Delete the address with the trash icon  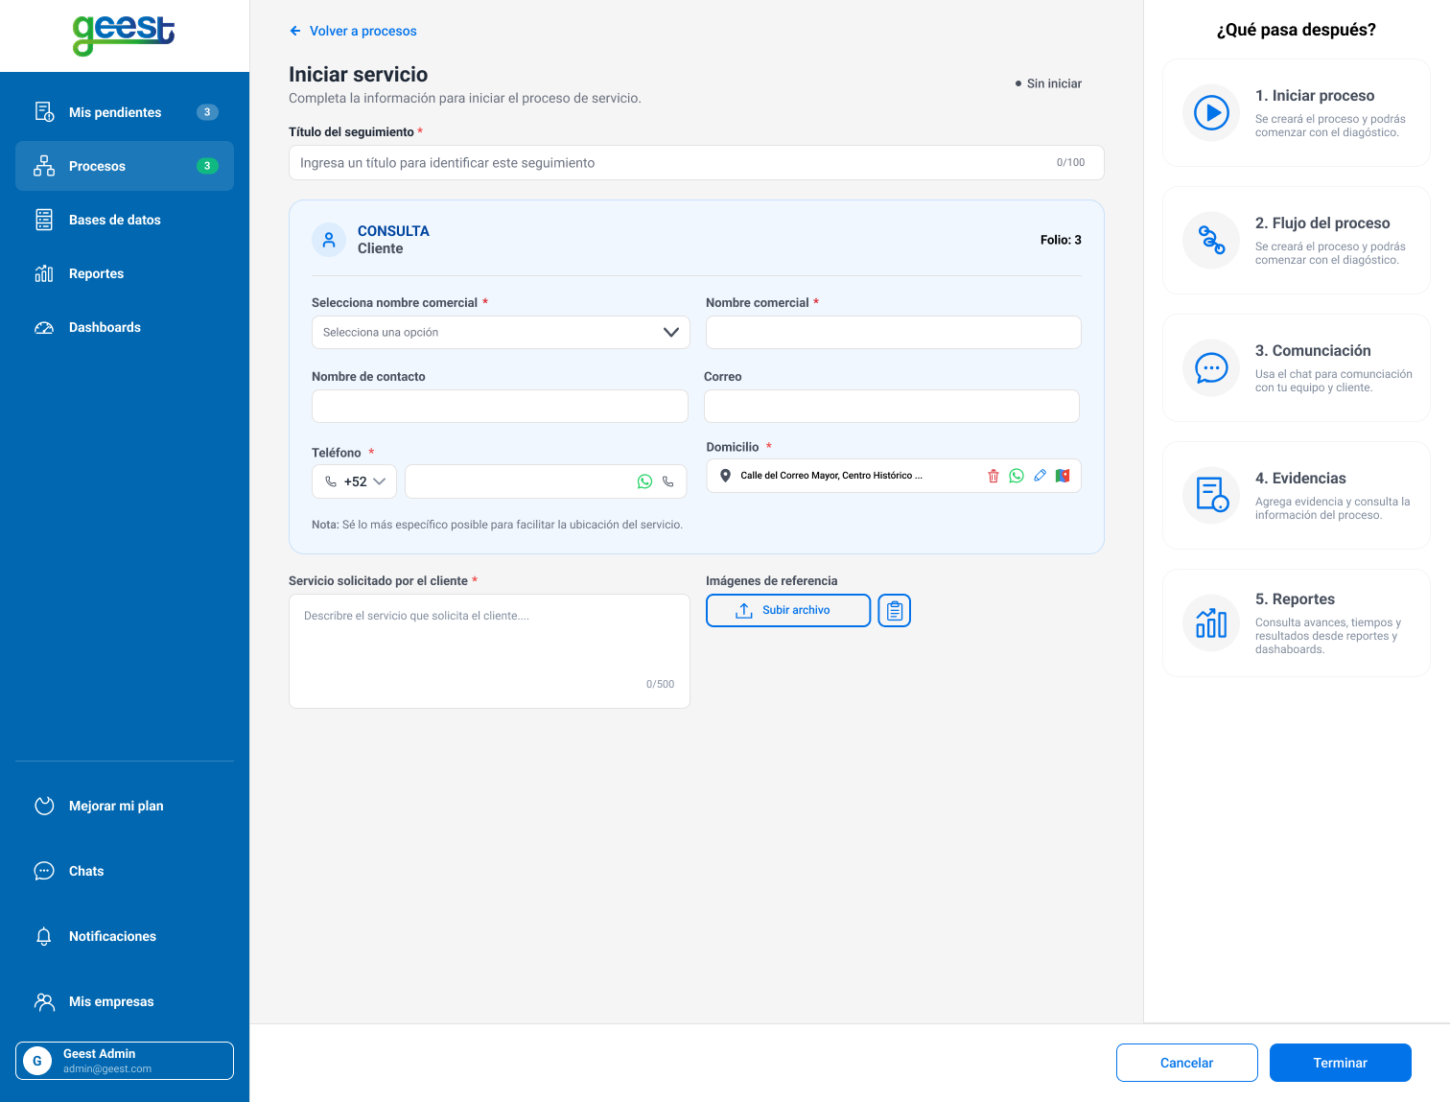[x=994, y=476]
